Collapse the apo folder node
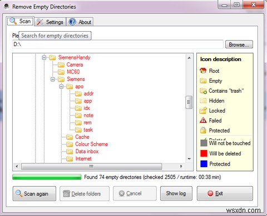 61,87
